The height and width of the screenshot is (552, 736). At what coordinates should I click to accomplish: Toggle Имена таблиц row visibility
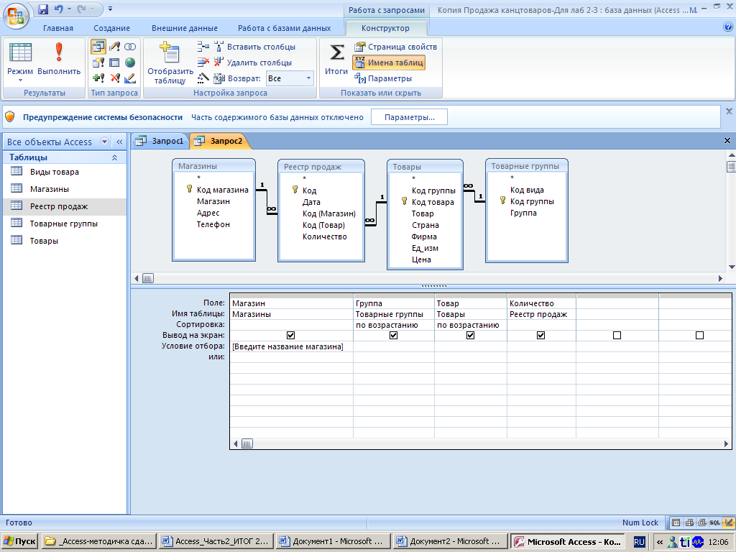point(389,63)
